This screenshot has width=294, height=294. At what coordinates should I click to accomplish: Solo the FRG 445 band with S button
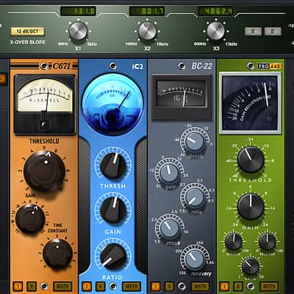[x=238, y=287]
